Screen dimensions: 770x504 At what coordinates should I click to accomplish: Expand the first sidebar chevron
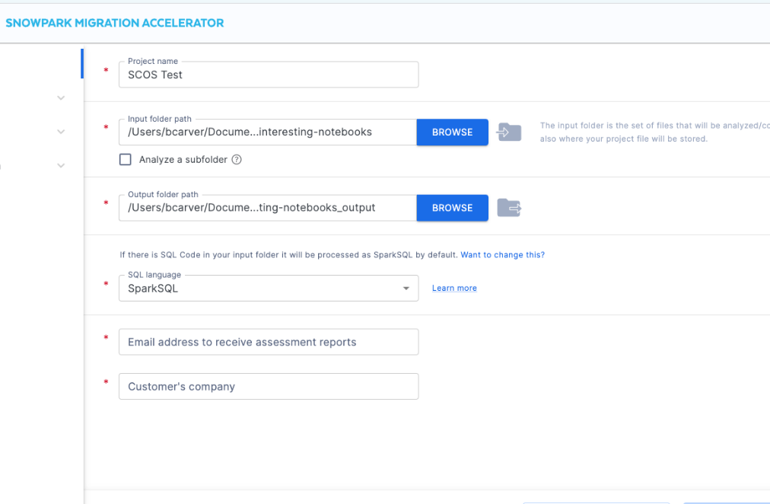61,98
